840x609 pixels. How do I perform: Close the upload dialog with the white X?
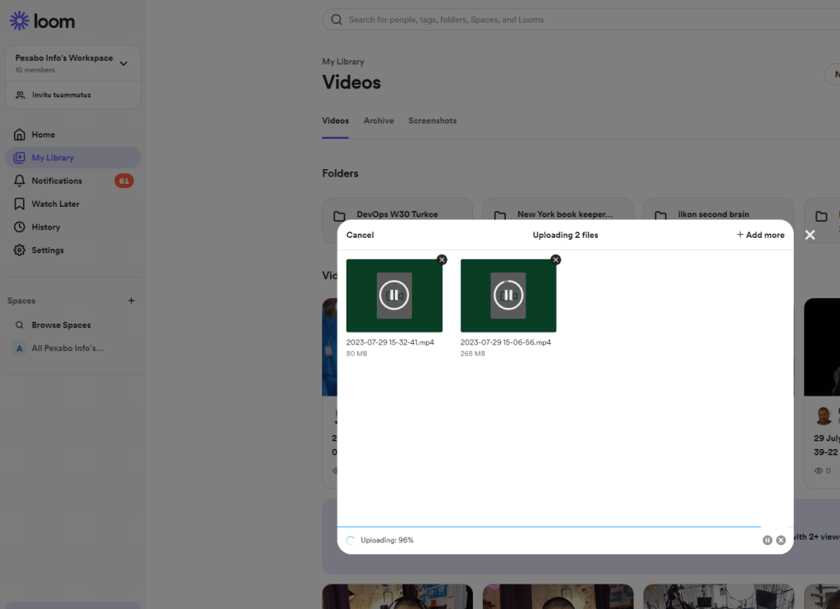tap(810, 235)
